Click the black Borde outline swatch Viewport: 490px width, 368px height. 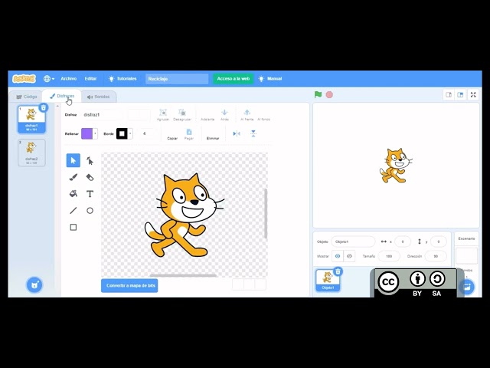click(x=122, y=133)
